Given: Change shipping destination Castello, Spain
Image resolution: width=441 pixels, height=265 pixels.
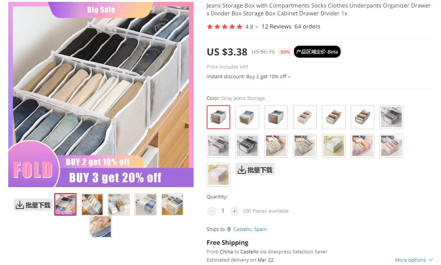Looking at the screenshot, I should [250, 229].
